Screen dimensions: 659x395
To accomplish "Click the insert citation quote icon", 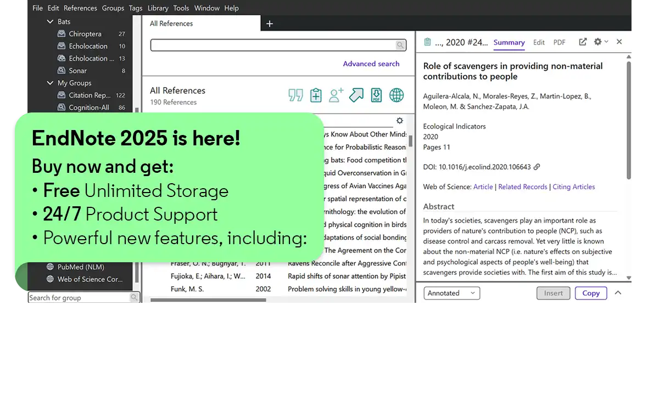I will (x=295, y=95).
